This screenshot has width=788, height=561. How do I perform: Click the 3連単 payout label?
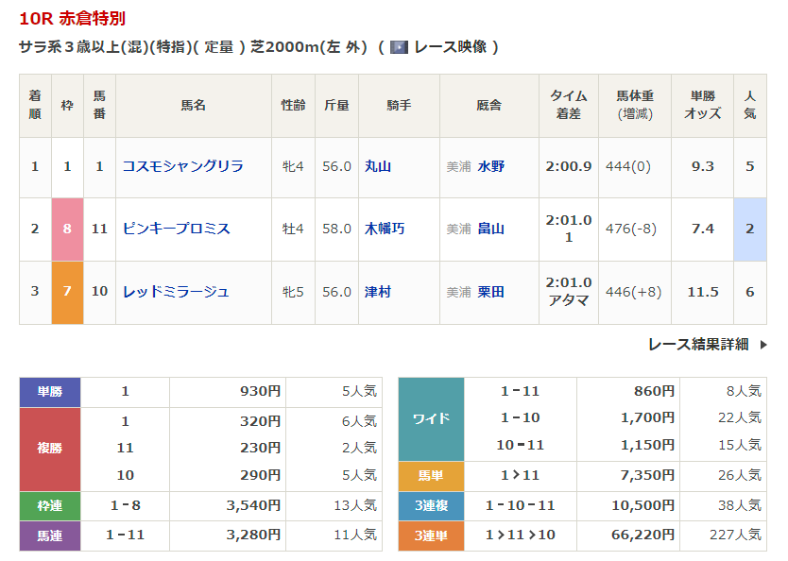pyautogui.click(x=431, y=535)
